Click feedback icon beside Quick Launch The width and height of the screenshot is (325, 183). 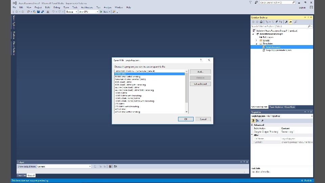coord(256,2)
